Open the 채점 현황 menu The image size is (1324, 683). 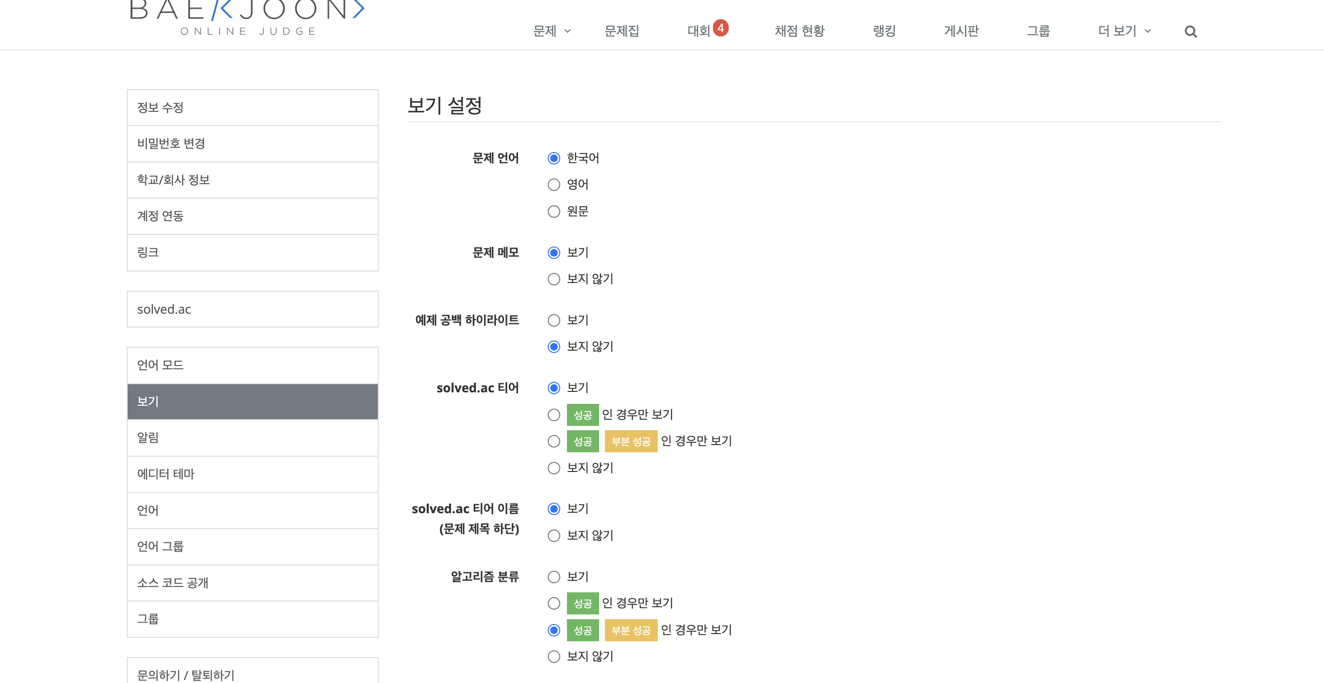799,31
